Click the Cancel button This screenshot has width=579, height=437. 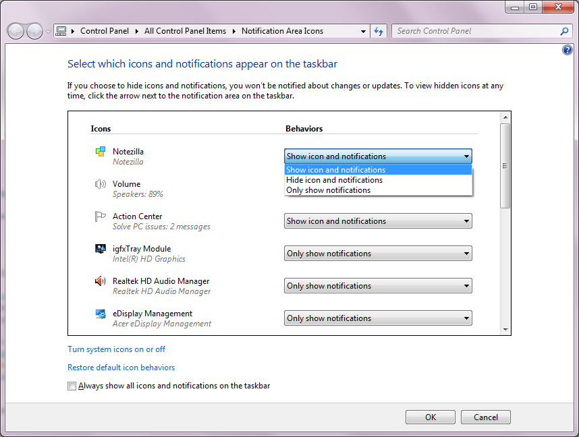click(x=486, y=417)
